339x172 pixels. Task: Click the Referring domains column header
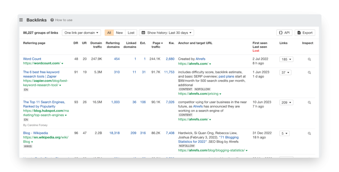[x=113, y=45]
